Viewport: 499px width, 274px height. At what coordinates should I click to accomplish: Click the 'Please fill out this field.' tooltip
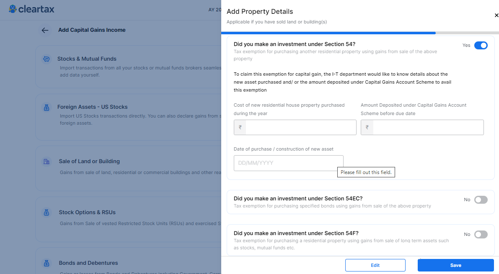pyautogui.click(x=366, y=172)
